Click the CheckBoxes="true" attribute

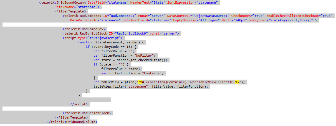[247, 16]
